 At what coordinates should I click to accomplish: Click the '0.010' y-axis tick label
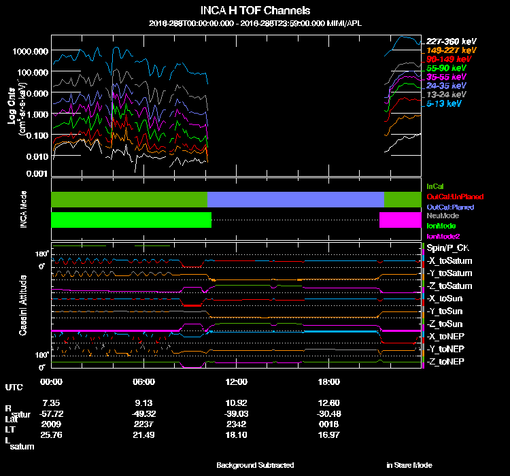pyautogui.click(x=37, y=156)
